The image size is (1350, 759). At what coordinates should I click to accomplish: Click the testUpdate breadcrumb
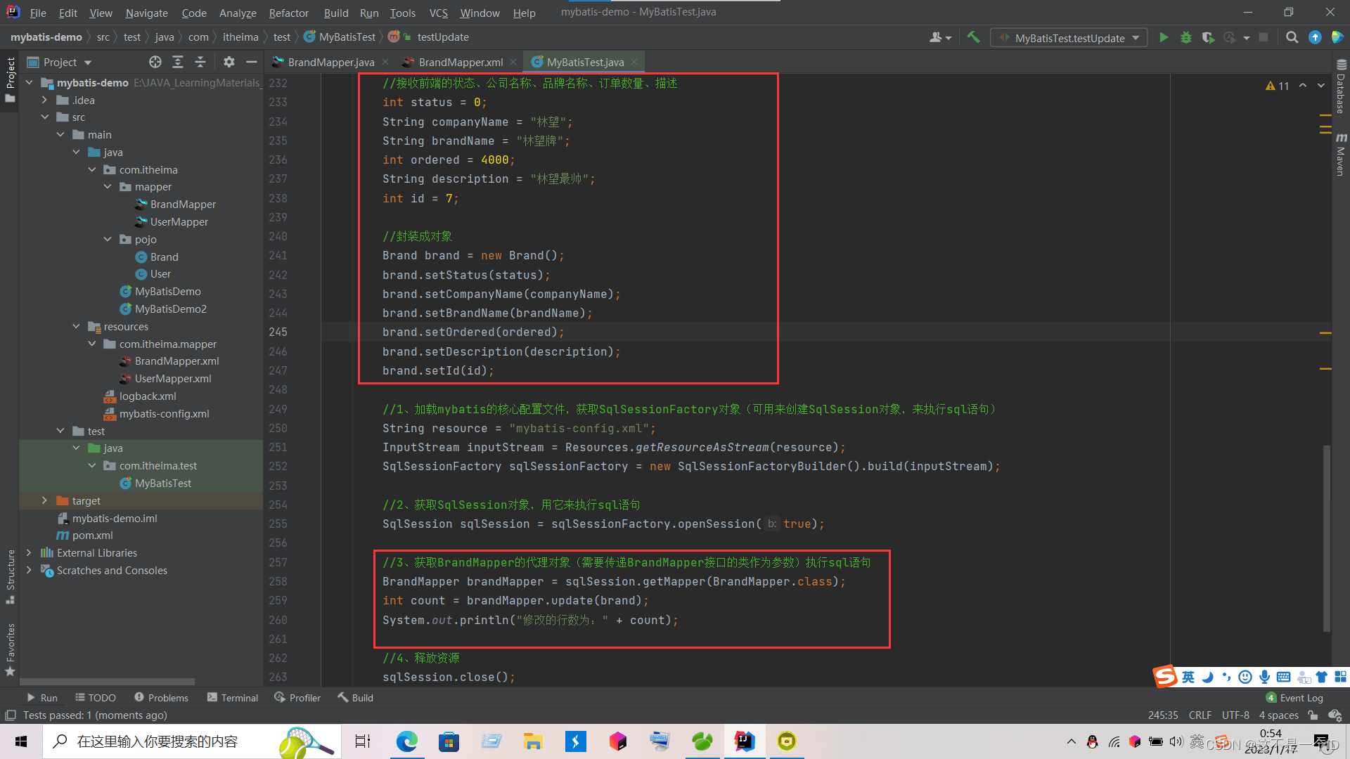442,37
